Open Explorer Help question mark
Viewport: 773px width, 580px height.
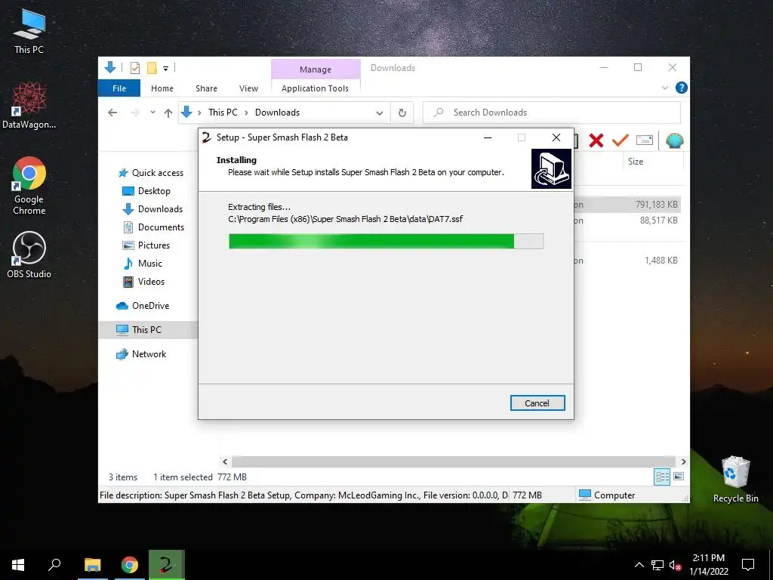(682, 88)
